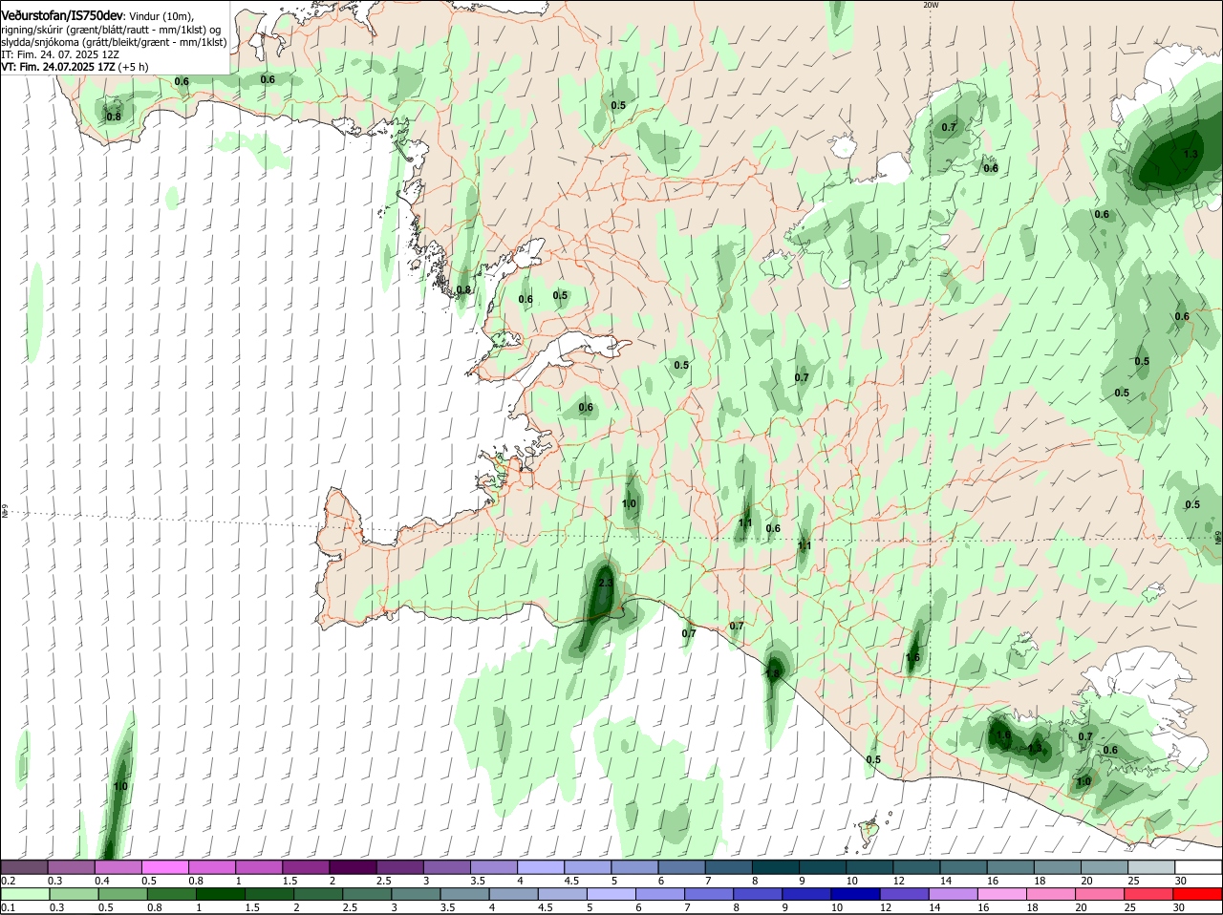
Task: Click the dark green swatch between 1 and 1.5 on lower scale
Action: pos(220,894)
